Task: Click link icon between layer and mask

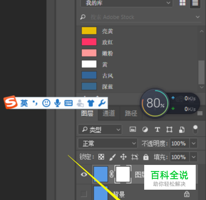Action: 112,174
